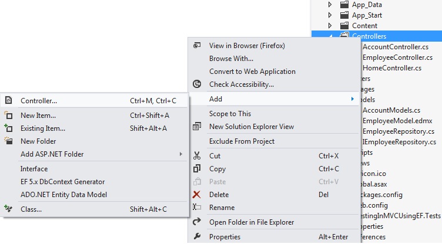Viewport: 442px width, 244px height.
Task: Click the New Folder icon
Action: click(x=8, y=141)
